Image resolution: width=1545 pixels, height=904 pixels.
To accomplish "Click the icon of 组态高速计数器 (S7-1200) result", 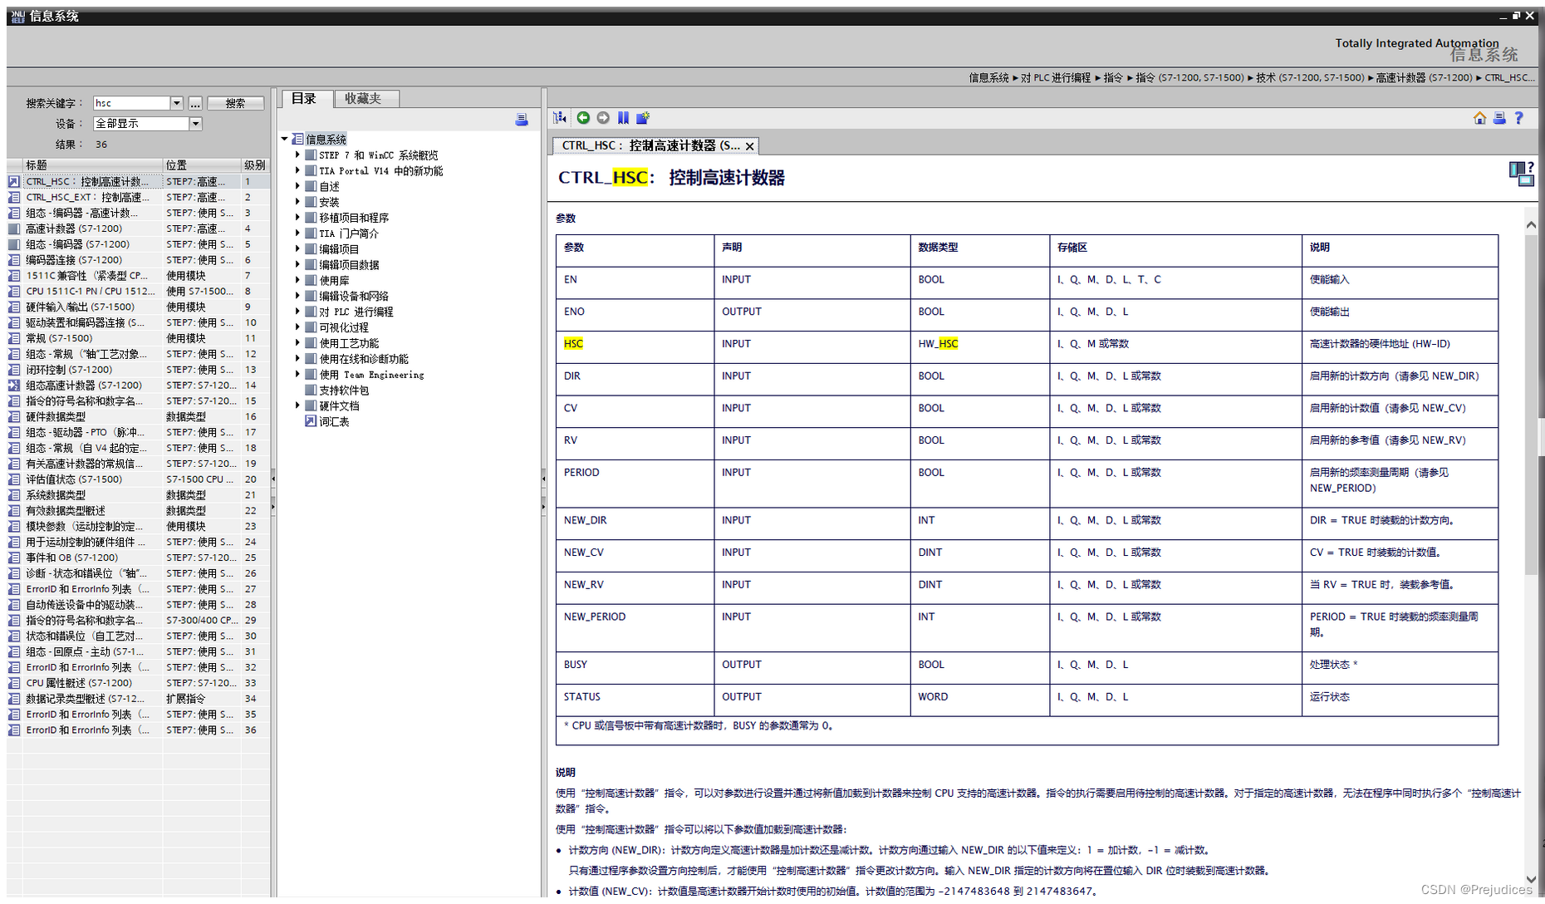I will [14, 386].
